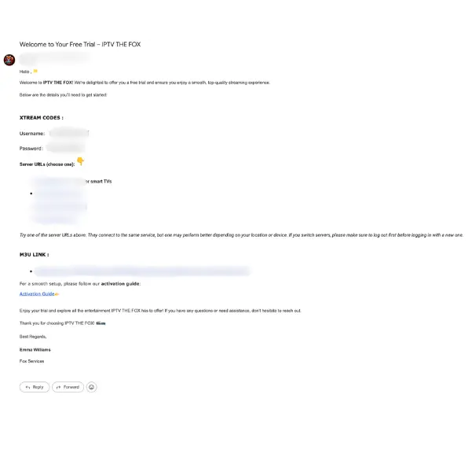Viewport: 472px width, 472px height.
Task: Click the waving hand emoji after Hello
Action: point(35,71)
